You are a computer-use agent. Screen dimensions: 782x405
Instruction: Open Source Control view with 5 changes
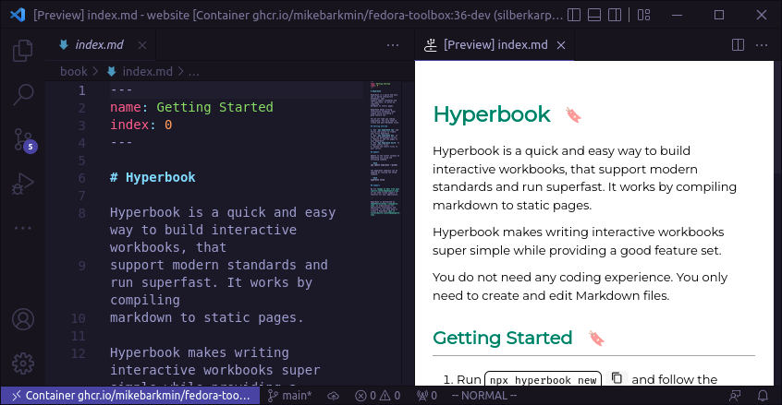pyautogui.click(x=23, y=140)
